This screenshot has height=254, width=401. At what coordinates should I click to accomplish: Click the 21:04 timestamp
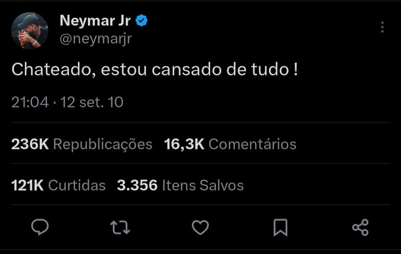pyautogui.click(x=30, y=102)
